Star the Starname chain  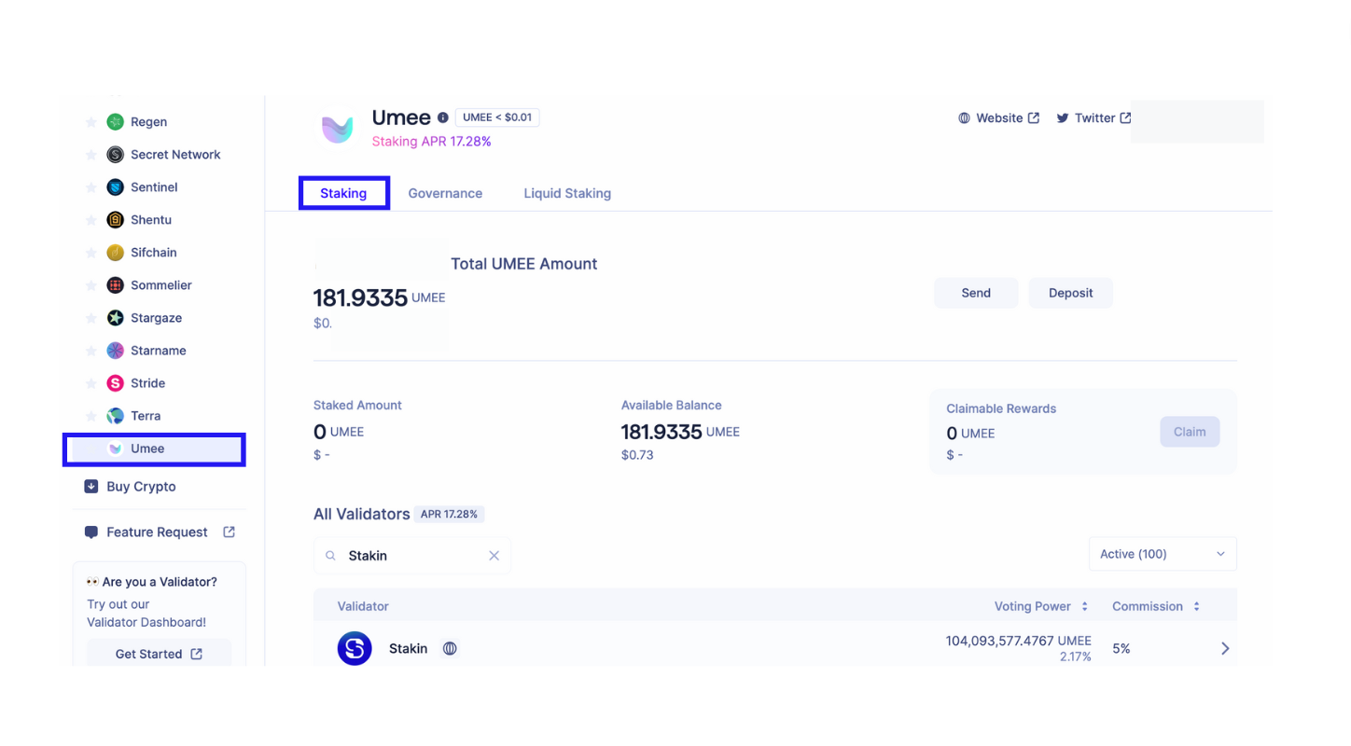point(91,351)
